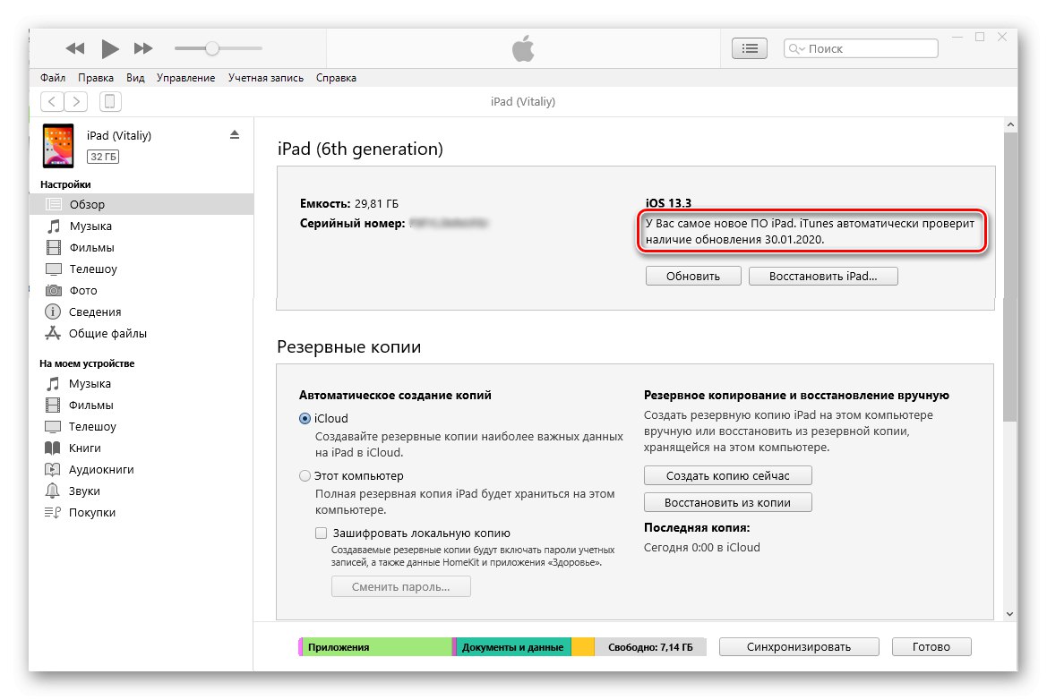Eject the iPad (Vitaliy) device
The height and width of the screenshot is (700, 1047).
click(235, 135)
